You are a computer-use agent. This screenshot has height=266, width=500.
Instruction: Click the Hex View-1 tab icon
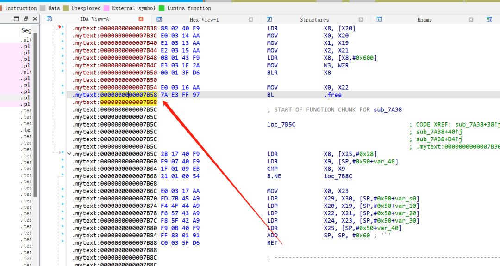tap(159, 19)
